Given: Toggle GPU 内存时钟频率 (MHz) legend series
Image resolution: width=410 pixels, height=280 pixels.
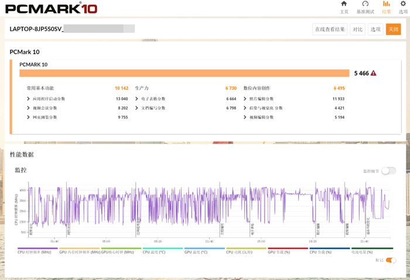Looking at the screenshot, I should 80,252.
